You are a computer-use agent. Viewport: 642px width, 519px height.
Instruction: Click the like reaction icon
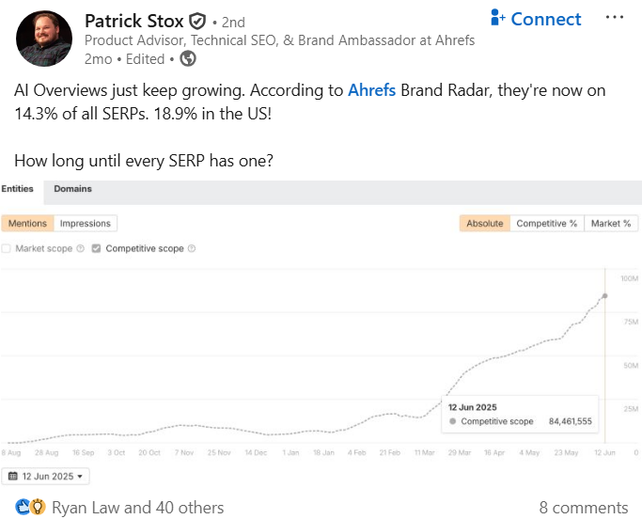click(23, 507)
